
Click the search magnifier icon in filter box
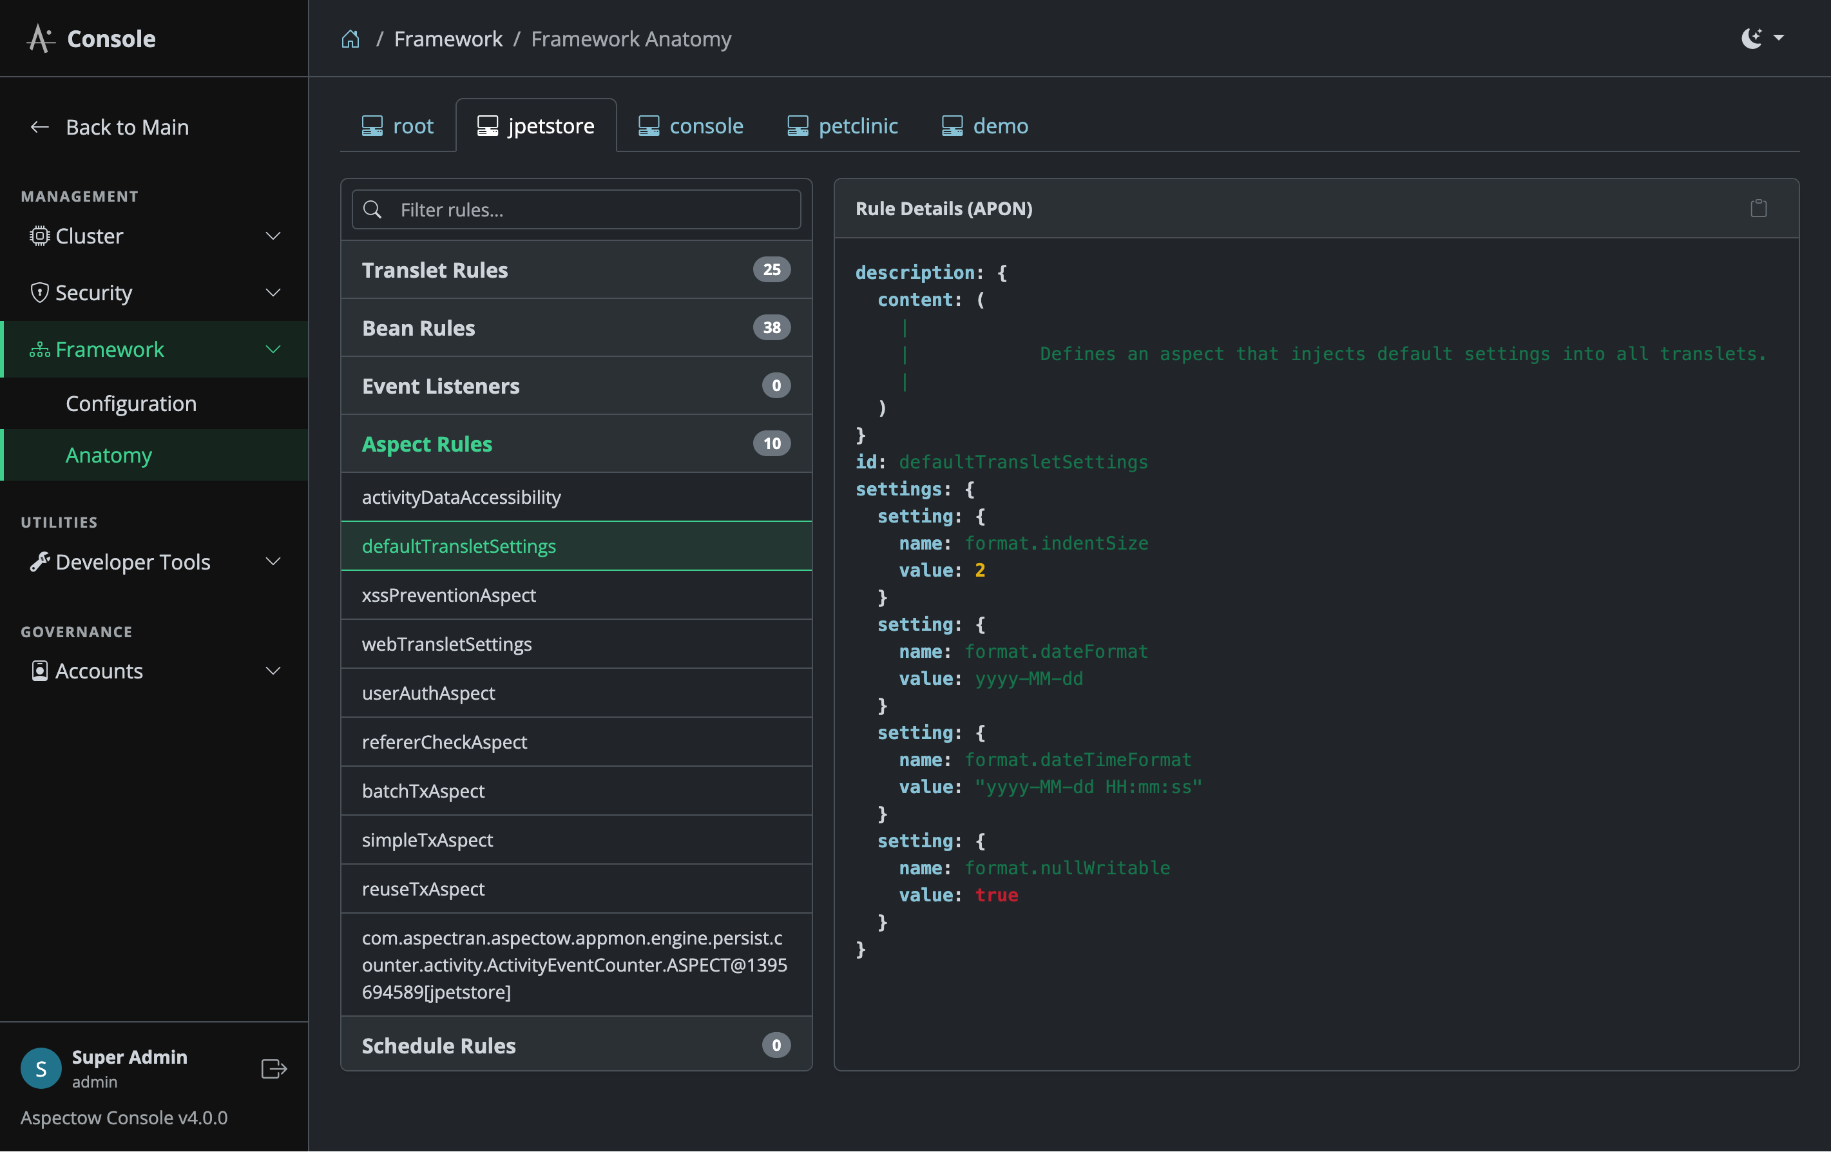tap(372, 210)
